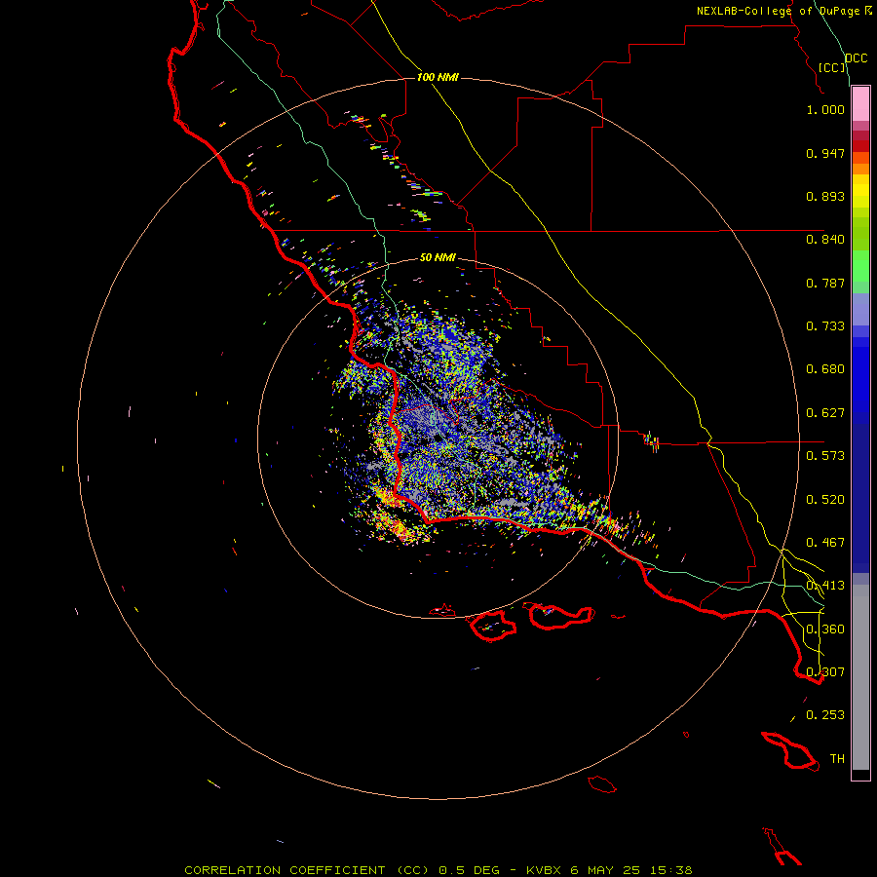The width and height of the screenshot is (877, 877).
Task: Select the 0.893 scale value
Action: point(825,196)
